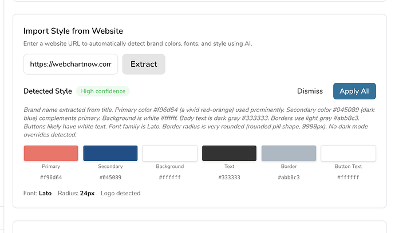Viewport: 395px width, 233px height.
Task: Apply all detected style settings
Action: pos(354,91)
